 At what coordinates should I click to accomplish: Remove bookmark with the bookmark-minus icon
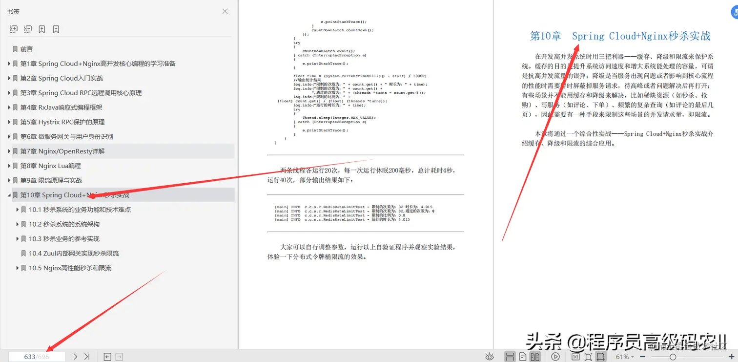(x=56, y=29)
